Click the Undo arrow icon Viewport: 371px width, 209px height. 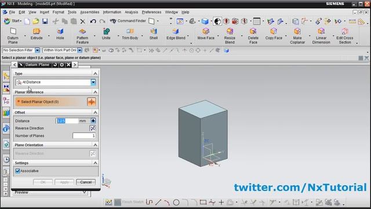93,21
